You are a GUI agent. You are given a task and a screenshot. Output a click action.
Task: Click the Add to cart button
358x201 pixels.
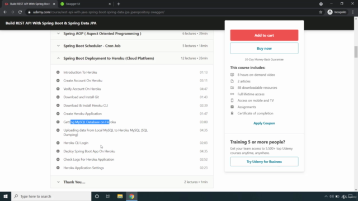tap(264, 35)
